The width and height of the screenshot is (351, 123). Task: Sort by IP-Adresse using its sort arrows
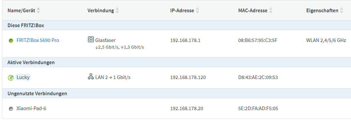coord(197,11)
